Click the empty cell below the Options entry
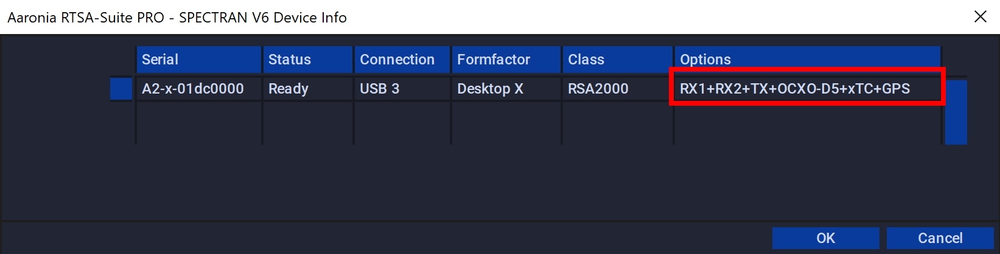 [808, 123]
